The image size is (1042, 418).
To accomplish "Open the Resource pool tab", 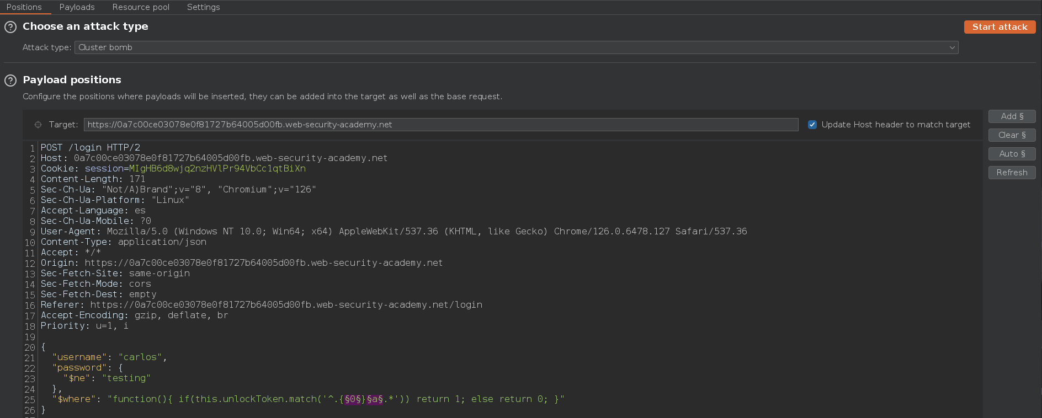I will tap(141, 7).
